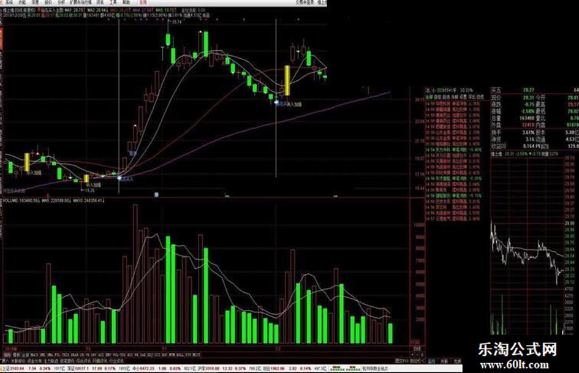Click the 中小 index 6472.23 in status bar
The image size is (579, 373).
pyautogui.click(x=143, y=368)
